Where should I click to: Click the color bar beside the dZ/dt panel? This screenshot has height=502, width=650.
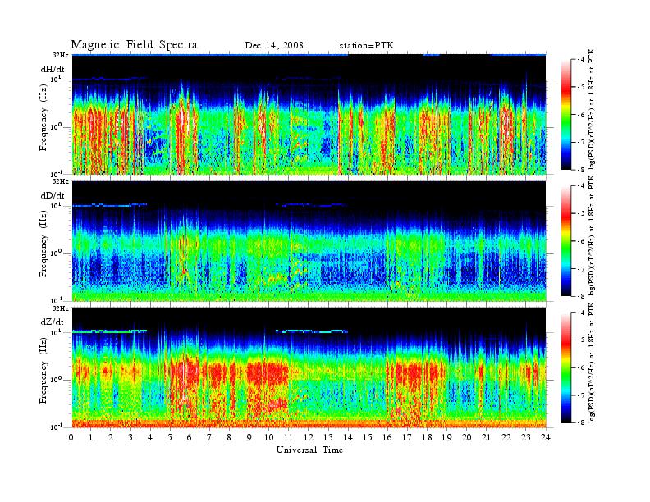[565, 367]
